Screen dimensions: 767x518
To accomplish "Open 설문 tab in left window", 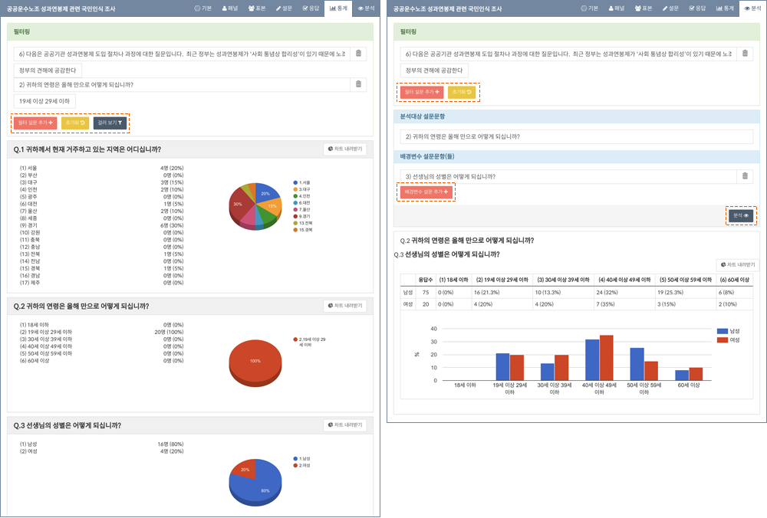I will [x=284, y=8].
